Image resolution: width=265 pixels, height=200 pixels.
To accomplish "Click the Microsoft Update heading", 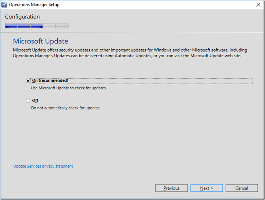I will pyautogui.click(x=40, y=41).
